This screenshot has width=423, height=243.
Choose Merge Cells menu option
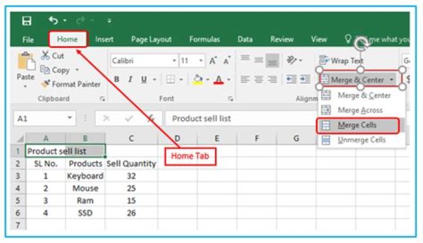(358, 125)
